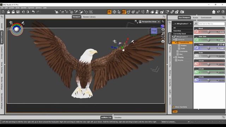226x127 pixels.
Task: Click the view cube in viewport
Action: [x=154, y=31]
